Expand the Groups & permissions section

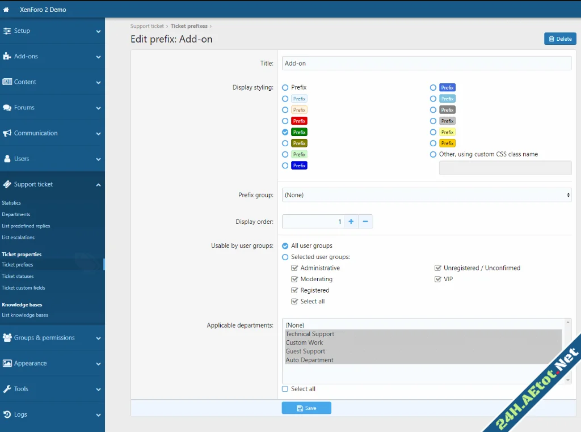(98, 338)
